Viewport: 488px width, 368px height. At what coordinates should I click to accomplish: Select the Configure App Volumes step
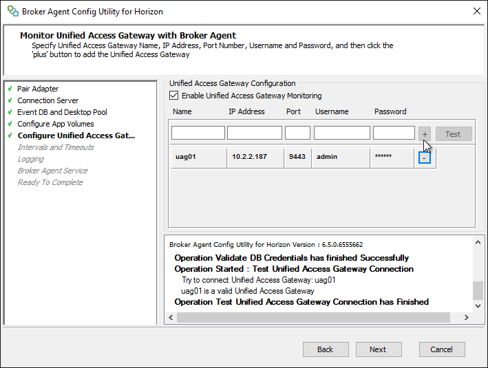56,124
